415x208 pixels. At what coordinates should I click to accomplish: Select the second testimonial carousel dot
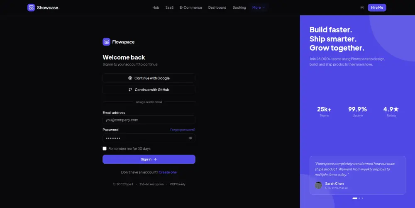pos(359,198)
